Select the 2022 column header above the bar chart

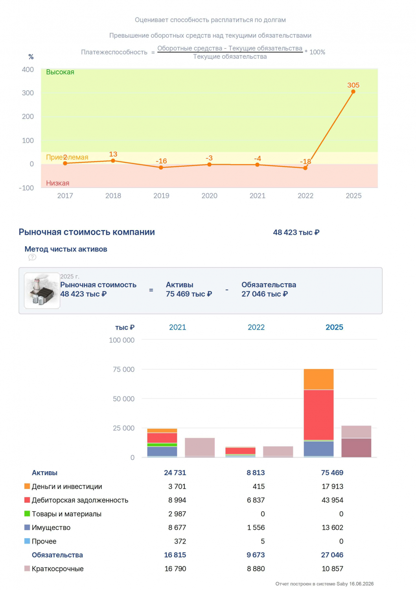256,327
